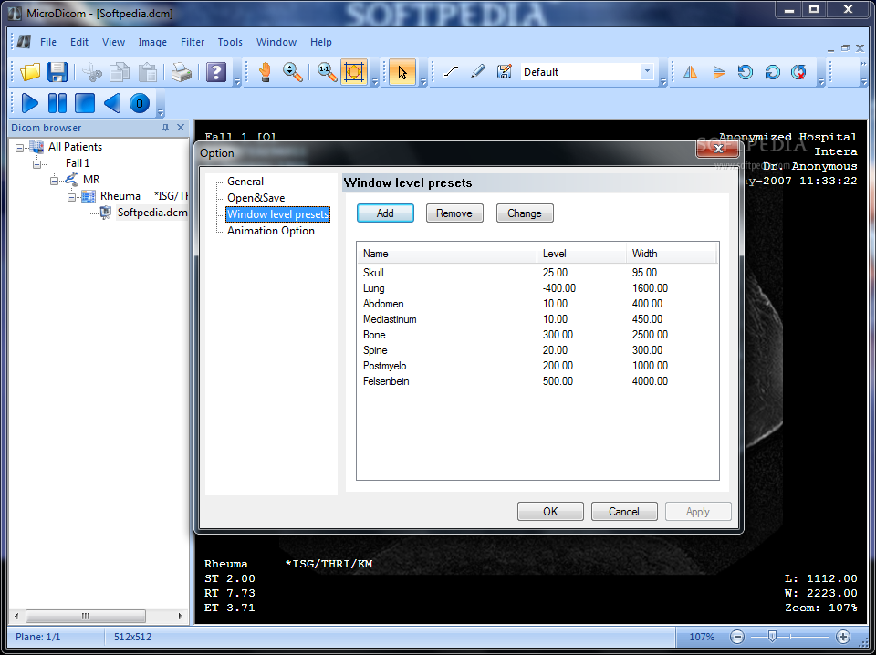Print via the printer icon
This screenshot has width=876, height=655.
point(182,72)
